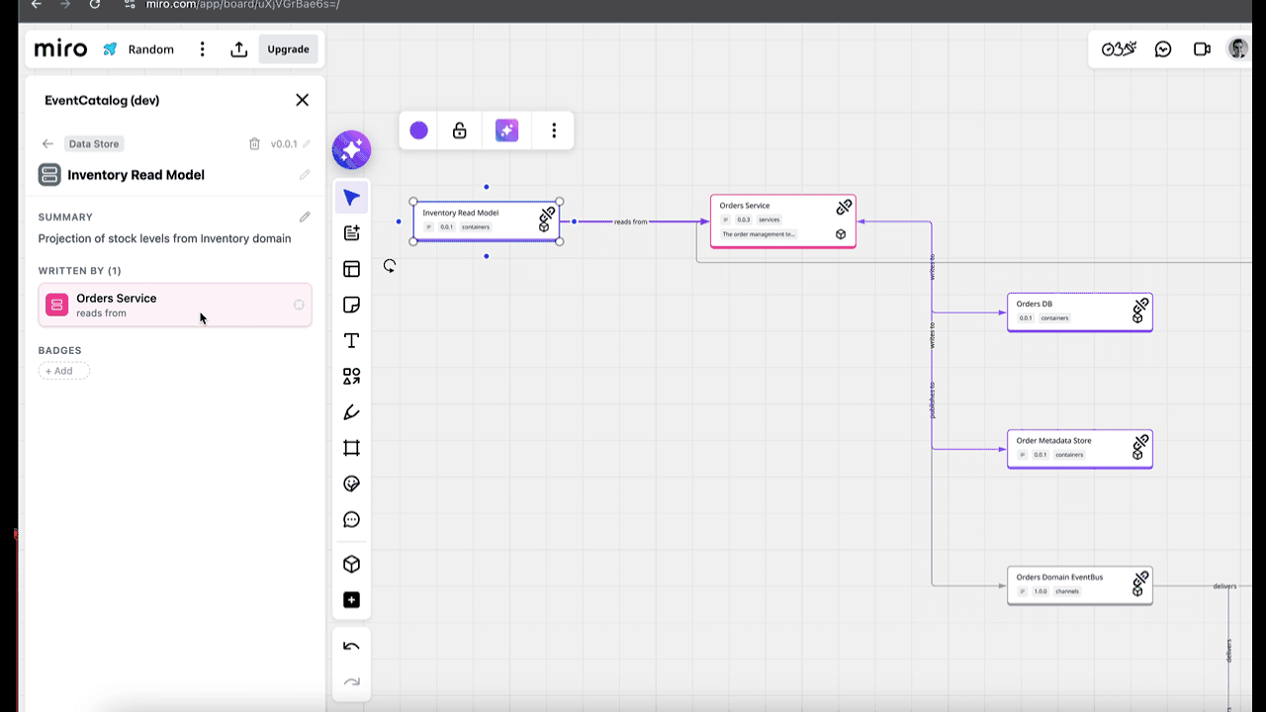Navigate back using the Data Store breadcrumb arrow
Image resolution: width=1266 pixels, height=712 pixels.
tap(47, 143)
